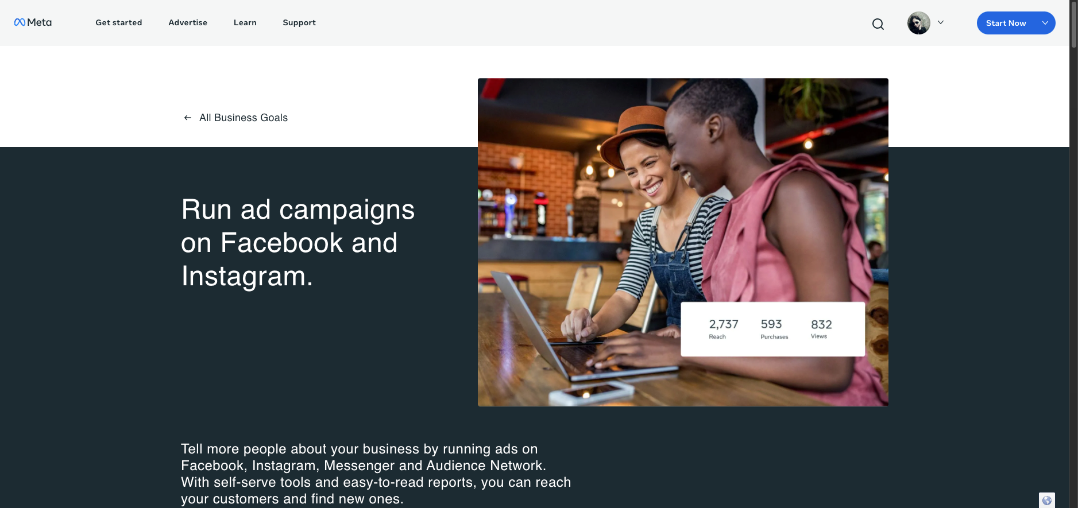Click the globe icon at bottom right
The height and width of the screenshot is (508, 1078).
(1046, 500)
